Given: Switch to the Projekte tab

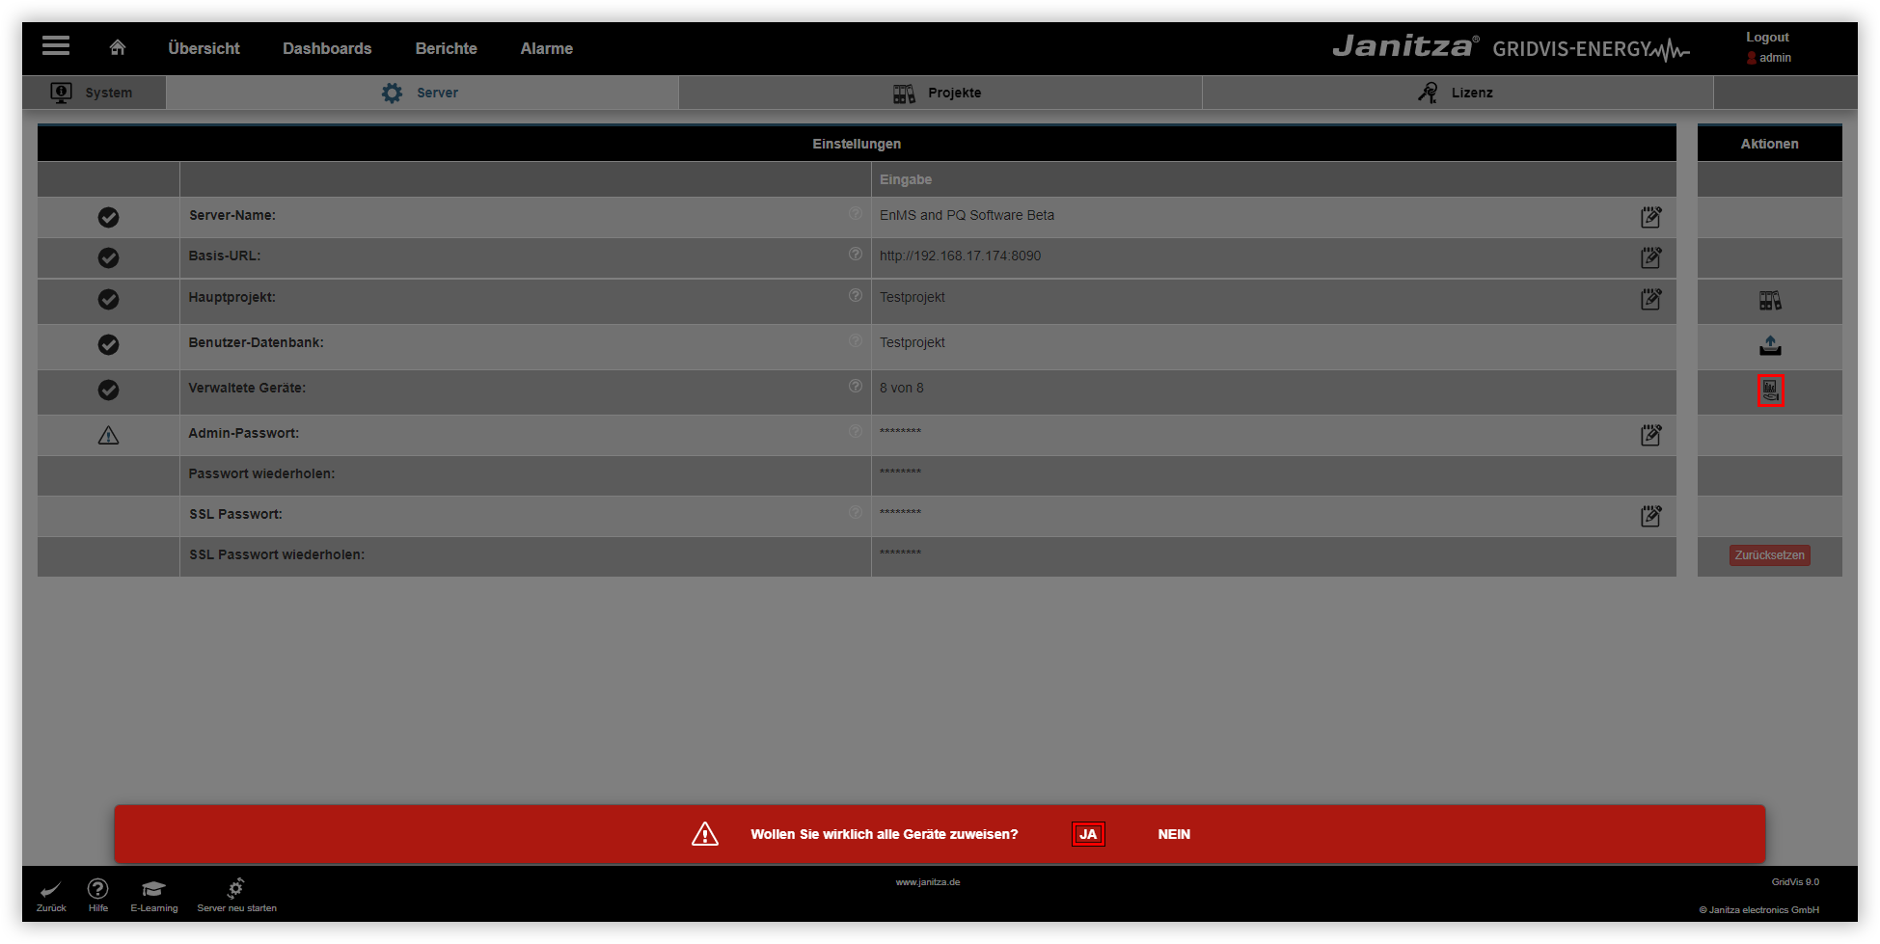Looking at the screenshot, I should pos(940,93).
